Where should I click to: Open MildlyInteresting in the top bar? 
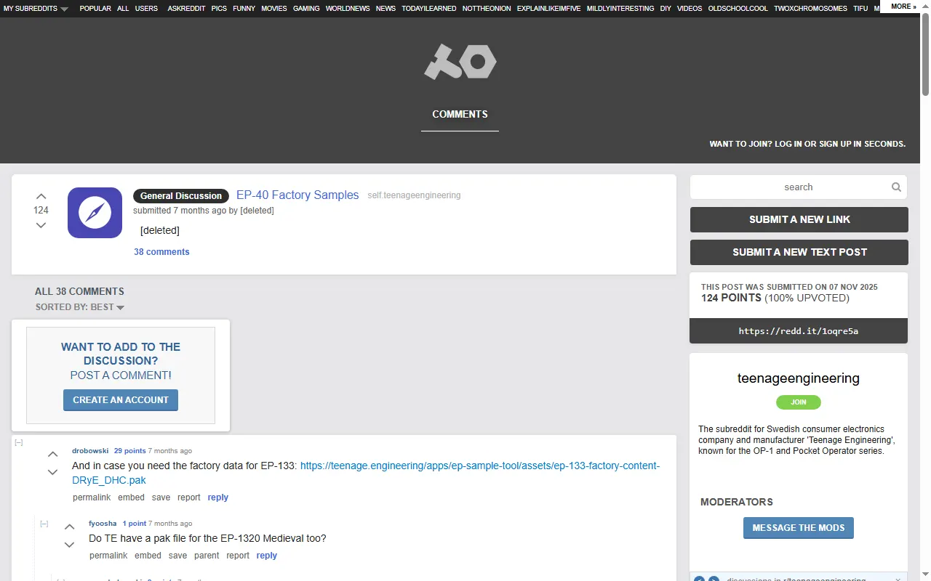620,9
